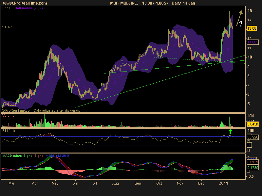Click the purple 11.605 Bollinger value tag

click(x=253, y=42)
